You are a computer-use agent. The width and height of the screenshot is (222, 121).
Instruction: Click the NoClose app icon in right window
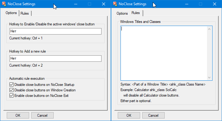115,4
